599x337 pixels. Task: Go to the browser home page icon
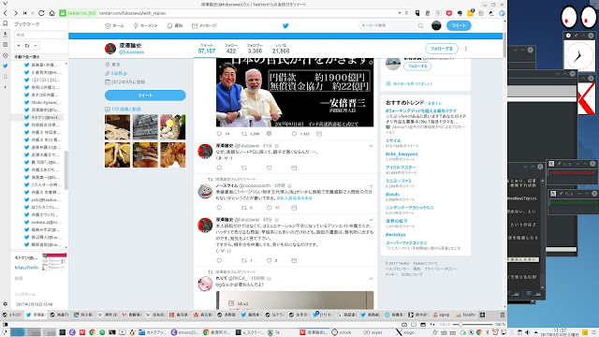click(x=51, y=13)
